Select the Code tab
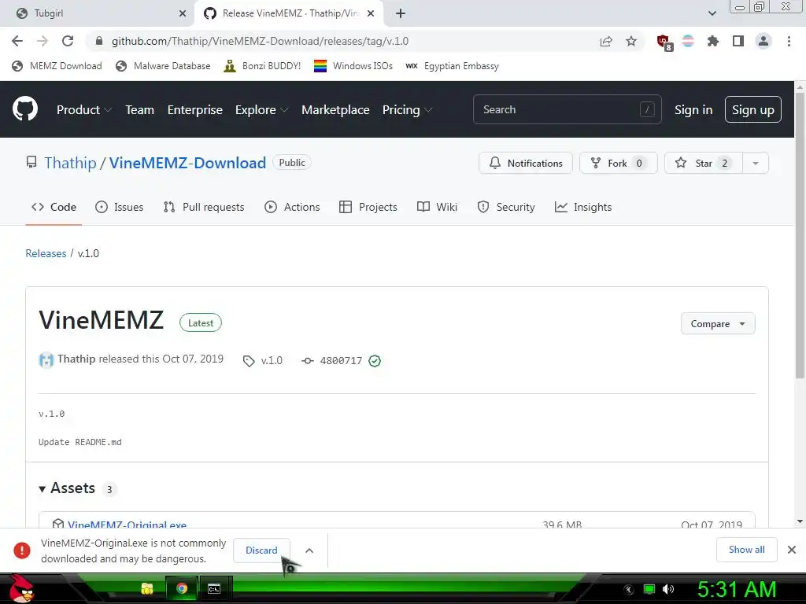 point(54,207)
